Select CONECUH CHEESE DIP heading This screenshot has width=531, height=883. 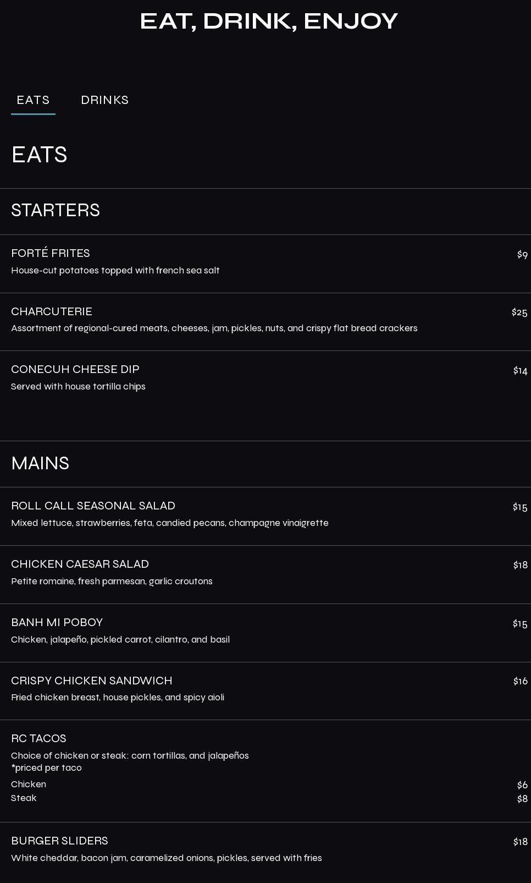(x=75, y=369)
